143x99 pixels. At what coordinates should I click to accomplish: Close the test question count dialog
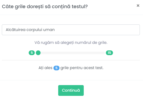(x=138, y=6)
